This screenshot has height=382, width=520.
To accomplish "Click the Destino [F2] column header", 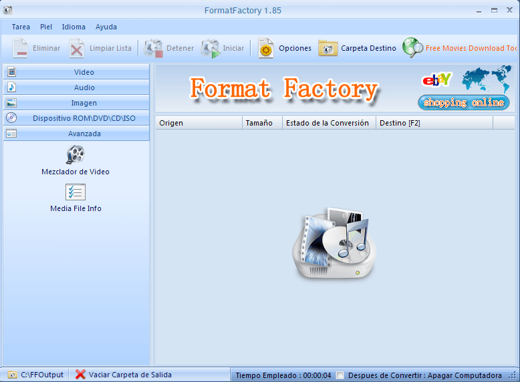I will (434, 123).
